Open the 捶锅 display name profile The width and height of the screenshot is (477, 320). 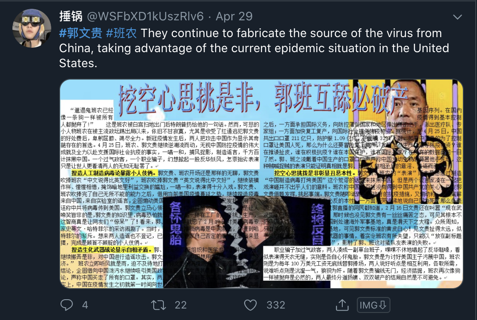(x=71, y=16)
